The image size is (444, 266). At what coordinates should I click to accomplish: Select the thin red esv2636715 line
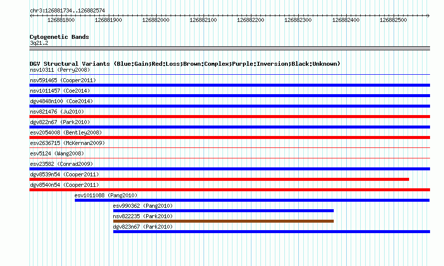[x=229, y=147]
